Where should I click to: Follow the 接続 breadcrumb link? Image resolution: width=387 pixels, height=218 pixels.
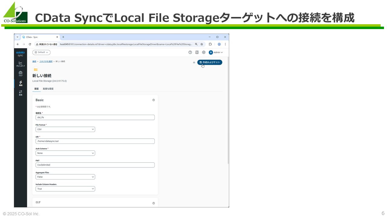[x=34, y=61]
